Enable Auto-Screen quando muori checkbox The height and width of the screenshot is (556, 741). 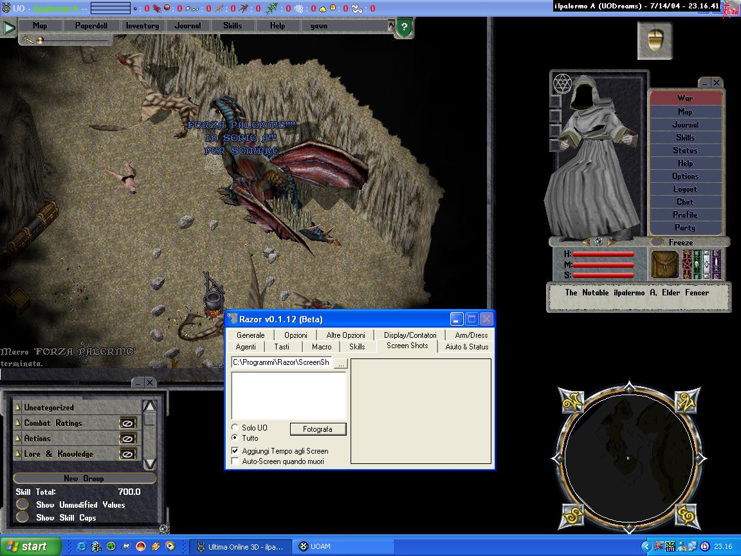(x=235, y=461)
